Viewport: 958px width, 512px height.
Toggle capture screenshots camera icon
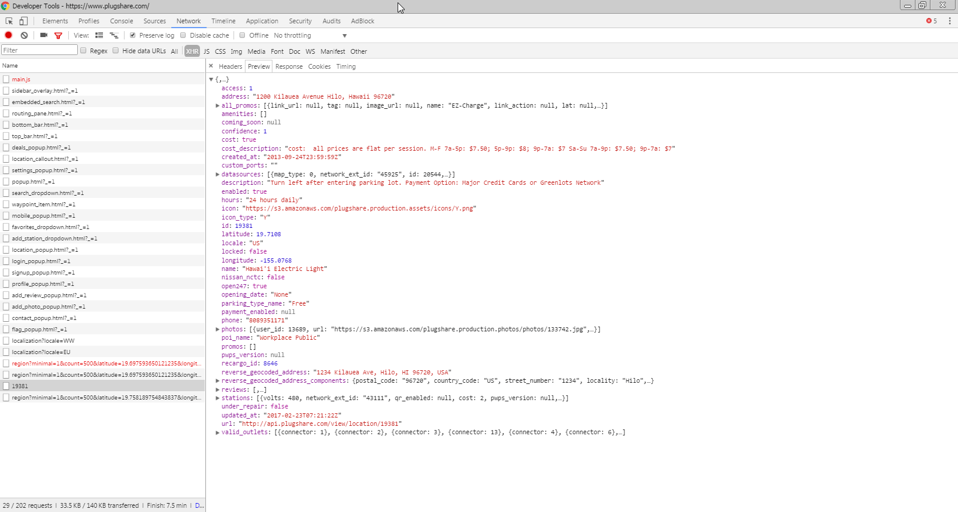[x=44, y=35]
